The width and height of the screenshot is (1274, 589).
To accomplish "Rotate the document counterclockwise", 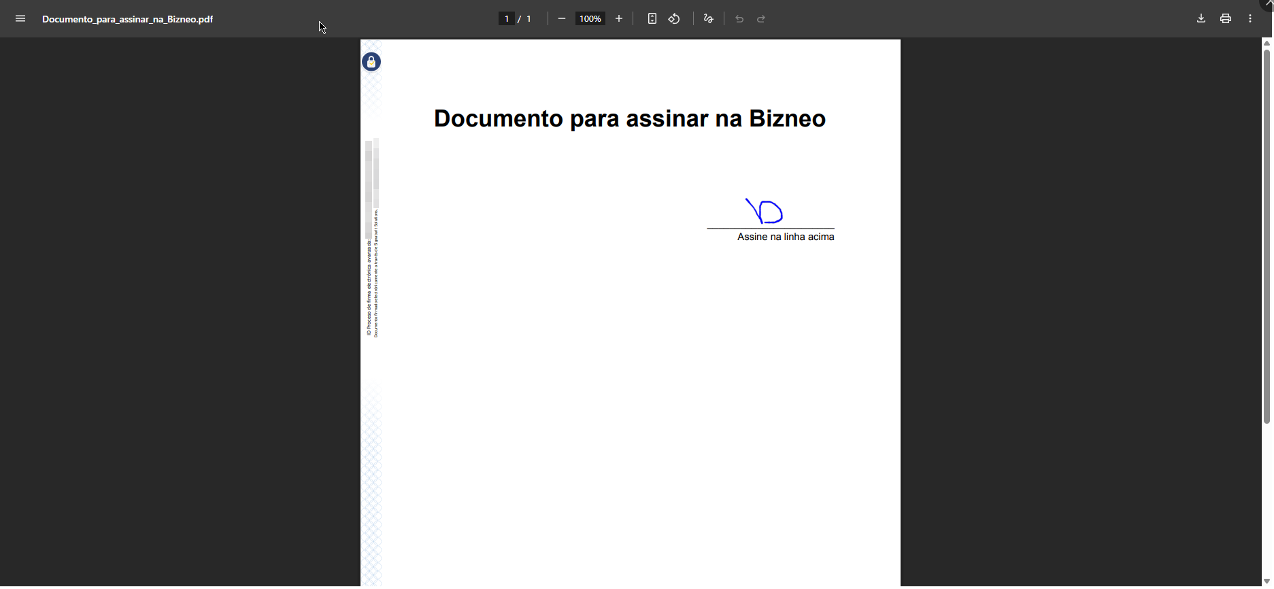I will [674, 19].
